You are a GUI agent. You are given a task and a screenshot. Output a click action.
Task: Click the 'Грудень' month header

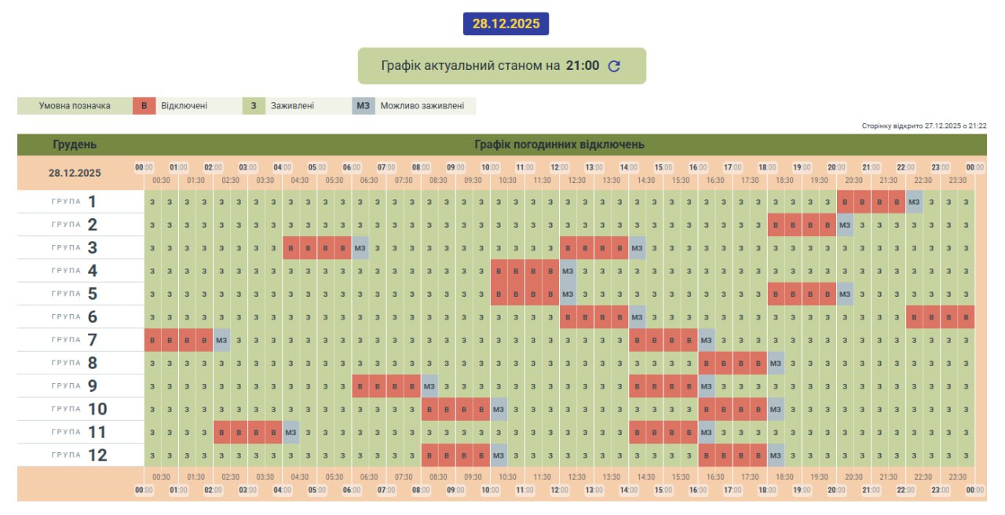(75, 144)
